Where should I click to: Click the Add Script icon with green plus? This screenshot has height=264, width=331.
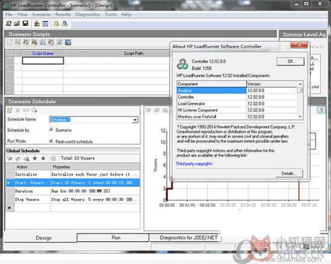tap(26, 42)
